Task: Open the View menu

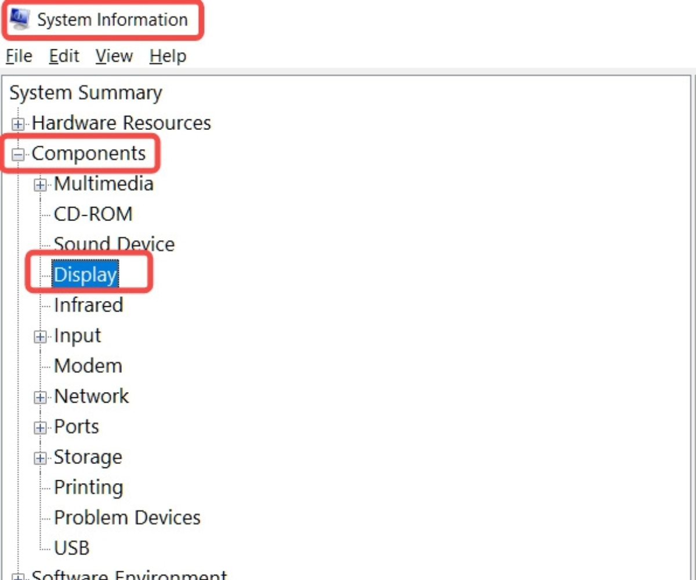Action: point(114,56)
